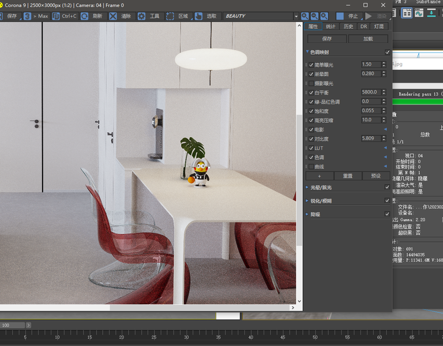Viewport: 443px width, 346px height.
Task: Switch to the 历史 tab
Action: [x=348, y=27]
